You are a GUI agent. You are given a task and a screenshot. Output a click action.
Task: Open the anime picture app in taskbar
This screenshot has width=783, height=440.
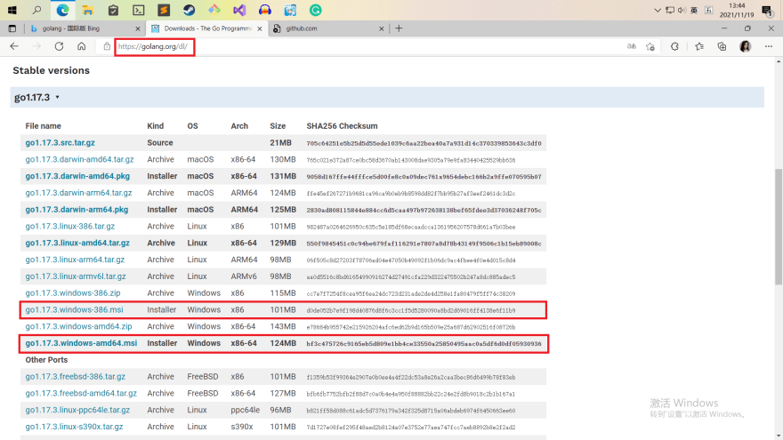click(290, 10)
